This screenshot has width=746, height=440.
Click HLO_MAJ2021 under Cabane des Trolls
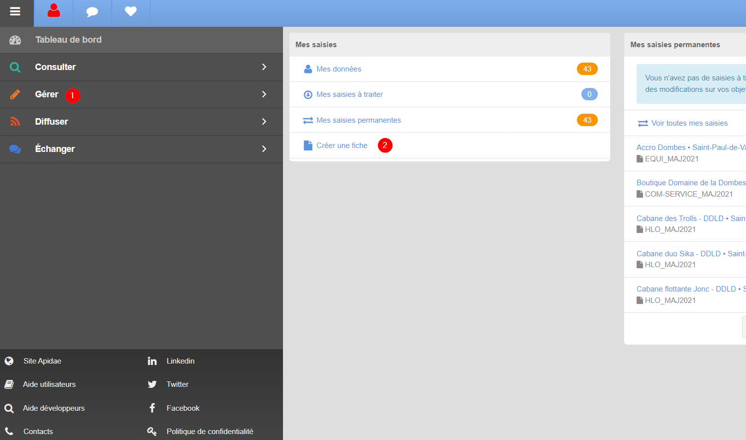pyautogui.click(x=670, y=229)
